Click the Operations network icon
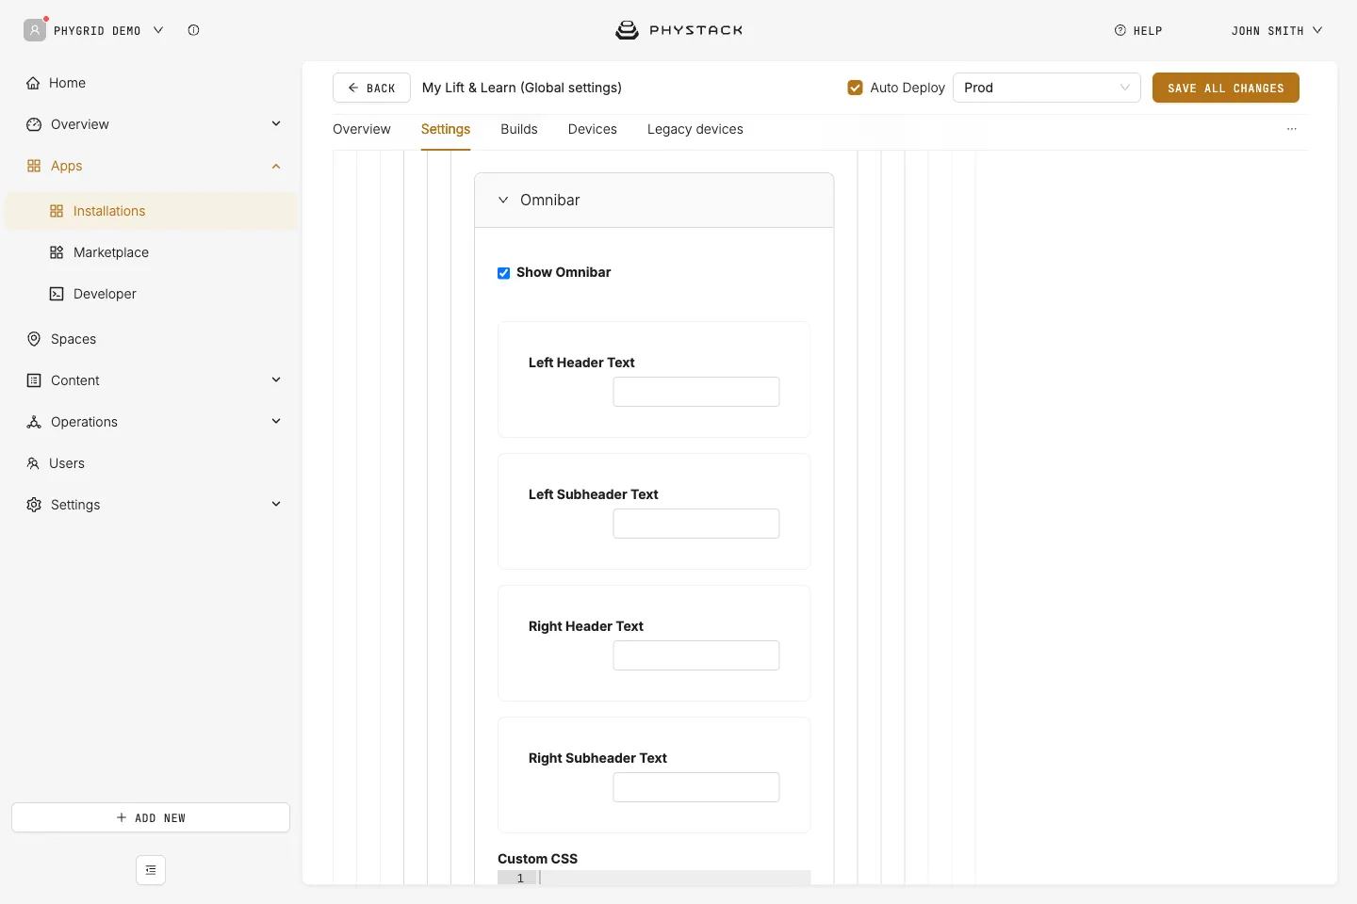Screen dimensions: 1357x904 (34, 422)
